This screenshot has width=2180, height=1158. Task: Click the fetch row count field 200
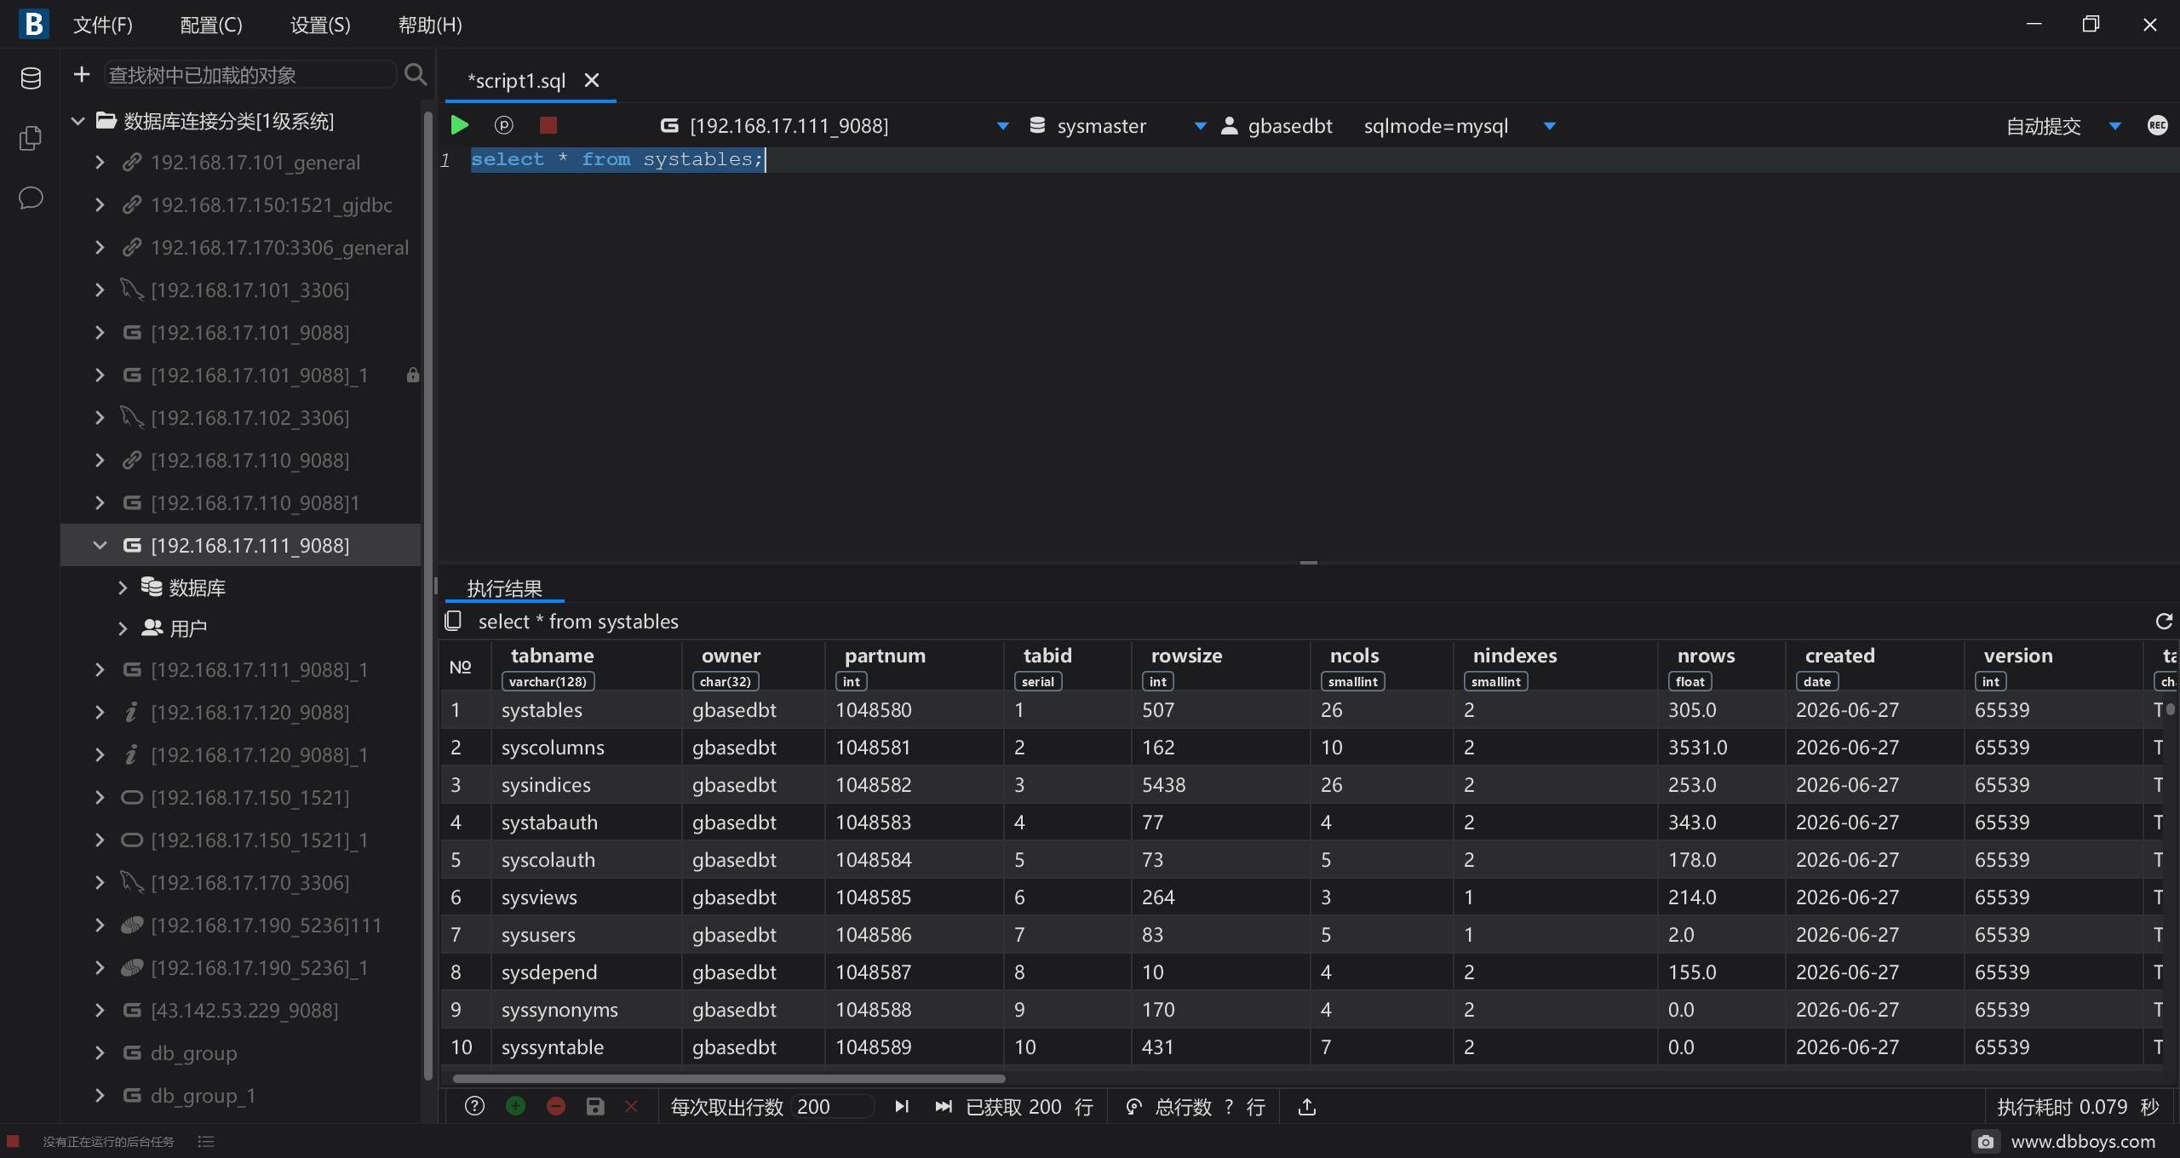[x=832, y=1106]
